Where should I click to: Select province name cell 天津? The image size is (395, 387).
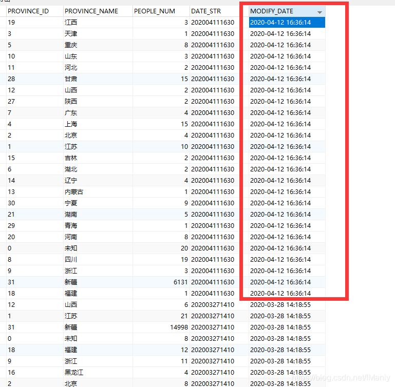click(x=98, y=34)
